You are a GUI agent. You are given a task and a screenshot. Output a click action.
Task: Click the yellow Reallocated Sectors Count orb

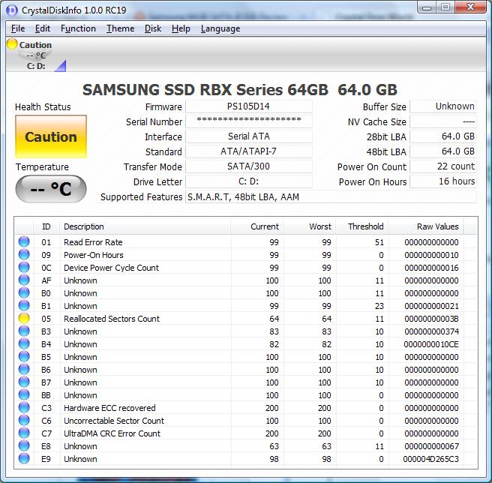pyautogui.click(x=24, y=318)
